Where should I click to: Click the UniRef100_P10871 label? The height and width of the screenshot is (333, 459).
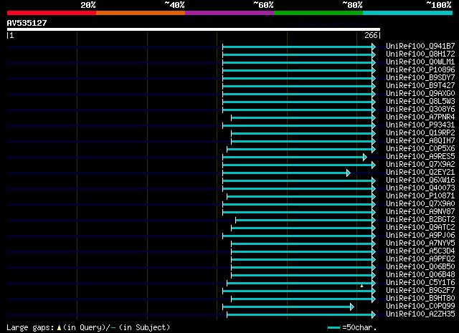[421, 196]
